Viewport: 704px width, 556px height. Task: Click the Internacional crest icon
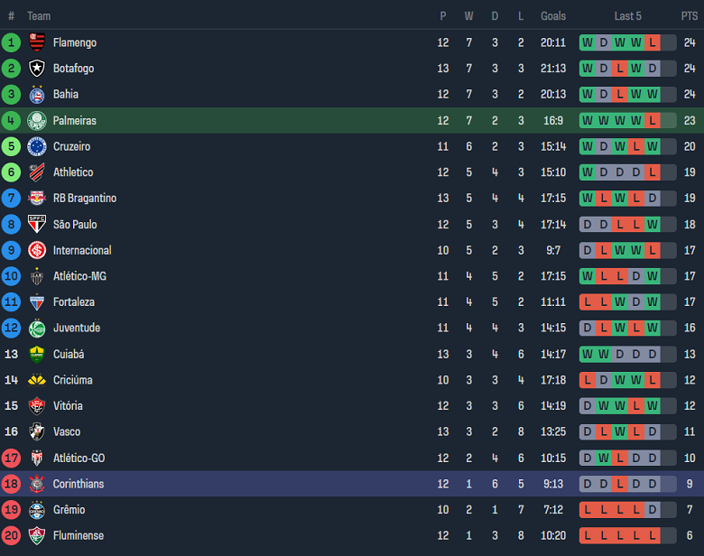pyautogui.click(x=37, y=251)
